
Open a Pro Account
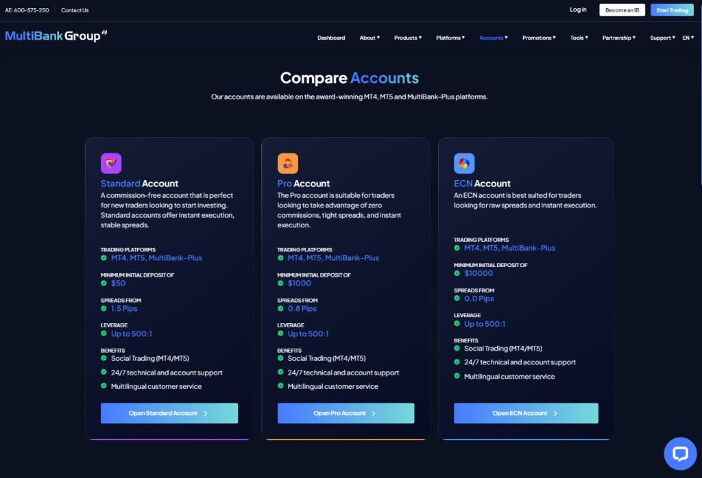click(346, 413)
